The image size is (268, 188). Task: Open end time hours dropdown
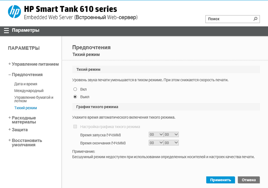(x=156, y=143)
